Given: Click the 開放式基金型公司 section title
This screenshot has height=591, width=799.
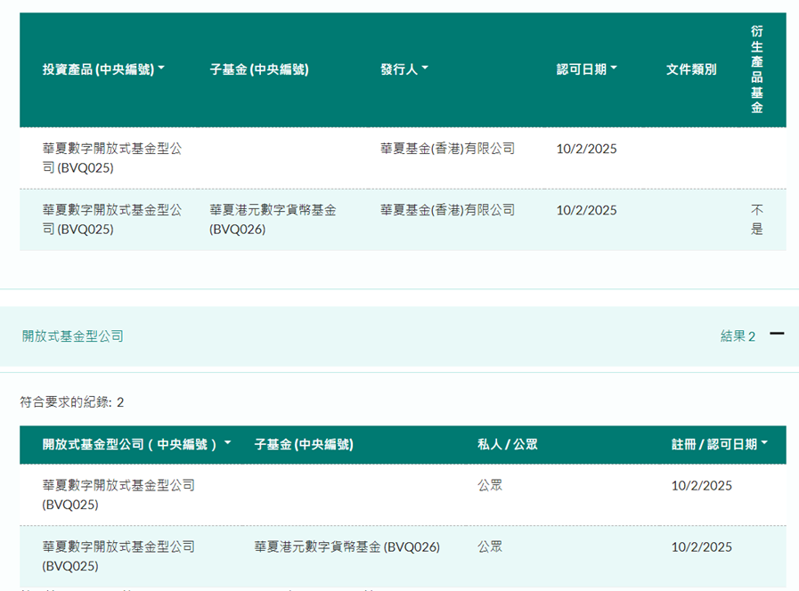Looking at the screenshot, I should point(73,336).
